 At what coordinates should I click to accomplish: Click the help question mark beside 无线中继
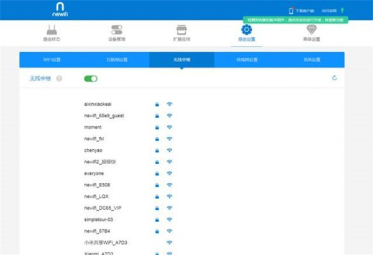point(59,78)
